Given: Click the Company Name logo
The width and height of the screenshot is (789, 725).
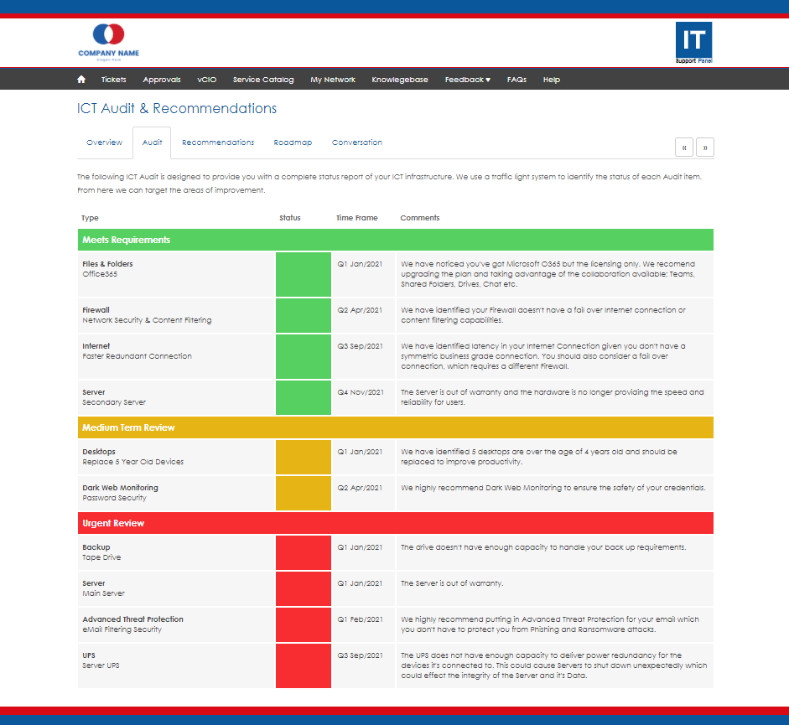Looking at the screenshot, I should (109, 40).
